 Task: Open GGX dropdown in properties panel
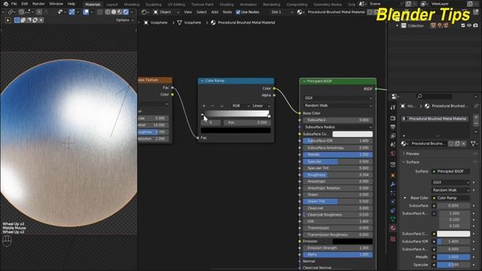[450, 182]
